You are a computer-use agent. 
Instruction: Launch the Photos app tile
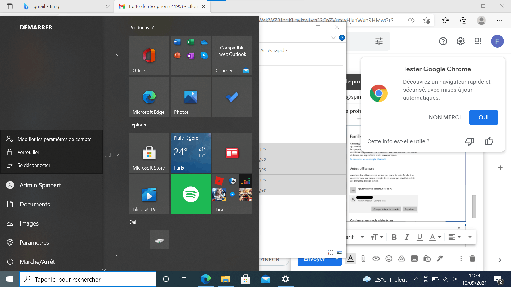[191, 97]
